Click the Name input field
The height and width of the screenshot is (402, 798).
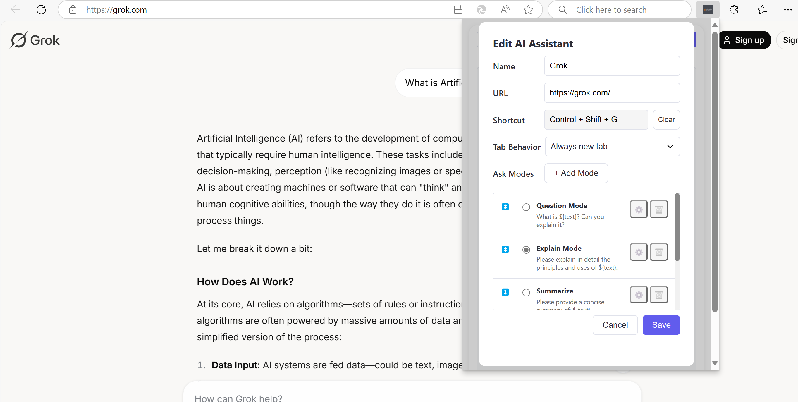[612, 66]
